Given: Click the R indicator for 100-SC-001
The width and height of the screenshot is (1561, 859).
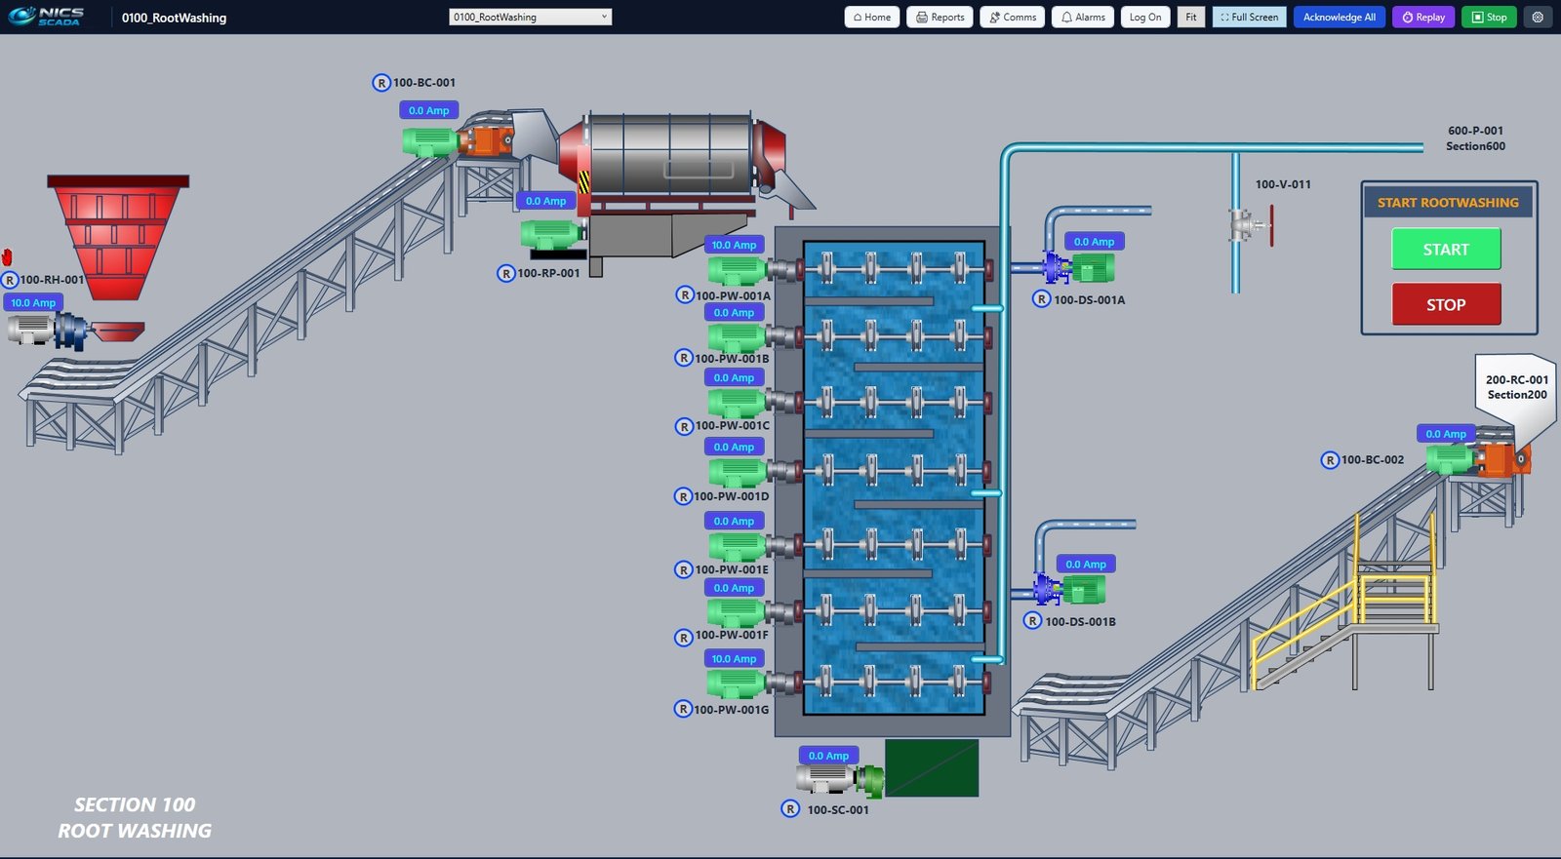Looking at the screenshot, I should [790, 808].
